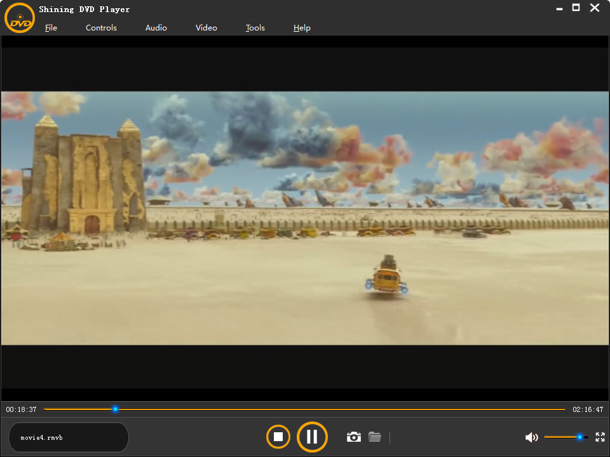Click the movie4.rmvb file name display
The image size is (610, 457).
[x=69, y=437]
